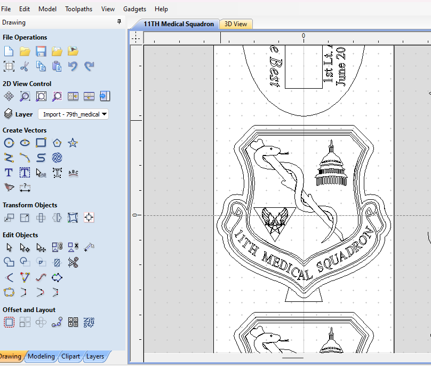Screen dimensions: 431x366
Task: Click the Move Objects transform icon
Action: pyautogui.click(x=9, y=217)
